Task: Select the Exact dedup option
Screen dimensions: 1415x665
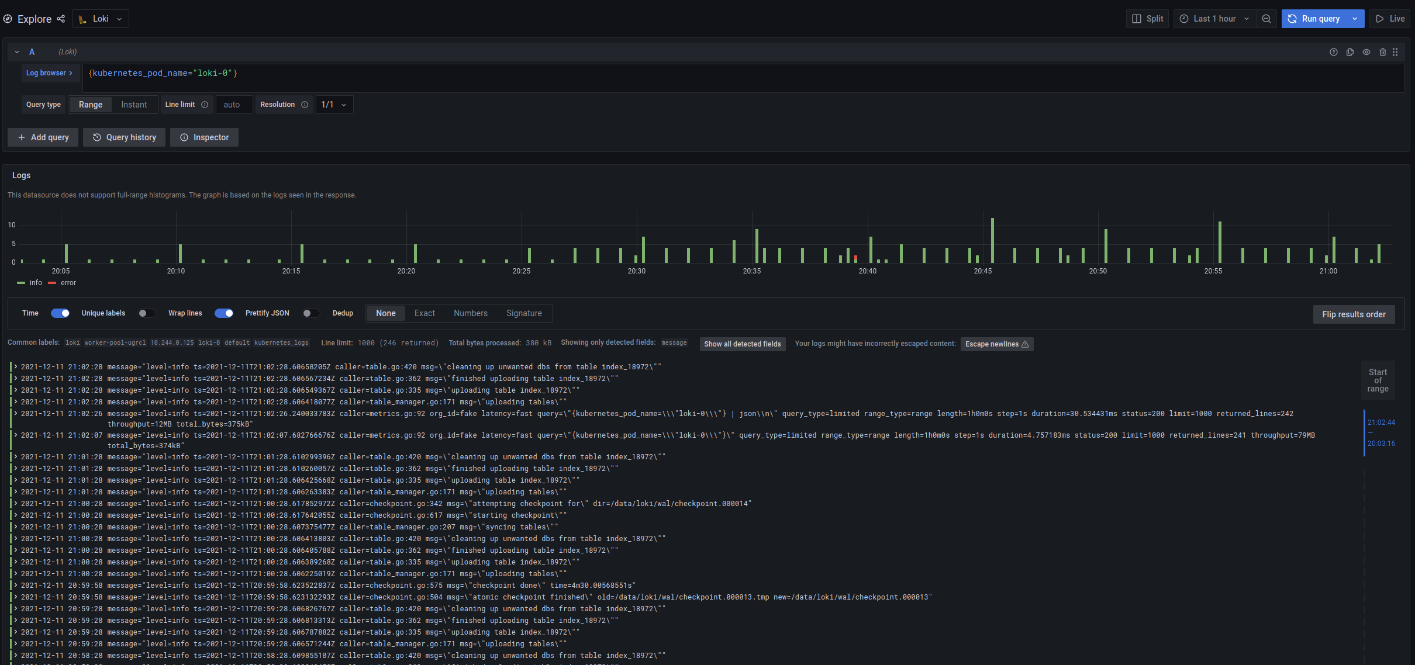Action: [x=424, y=313]
